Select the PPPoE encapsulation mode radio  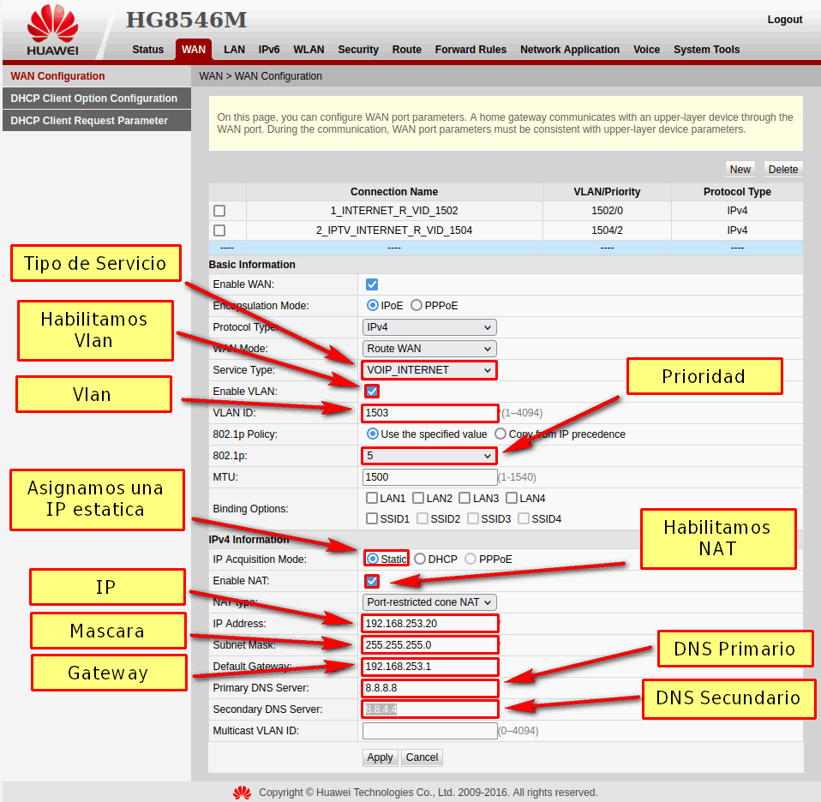(416, 306)
